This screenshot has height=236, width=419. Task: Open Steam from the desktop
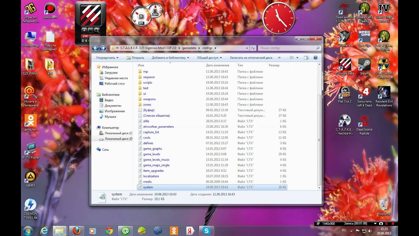pos(364,67)
